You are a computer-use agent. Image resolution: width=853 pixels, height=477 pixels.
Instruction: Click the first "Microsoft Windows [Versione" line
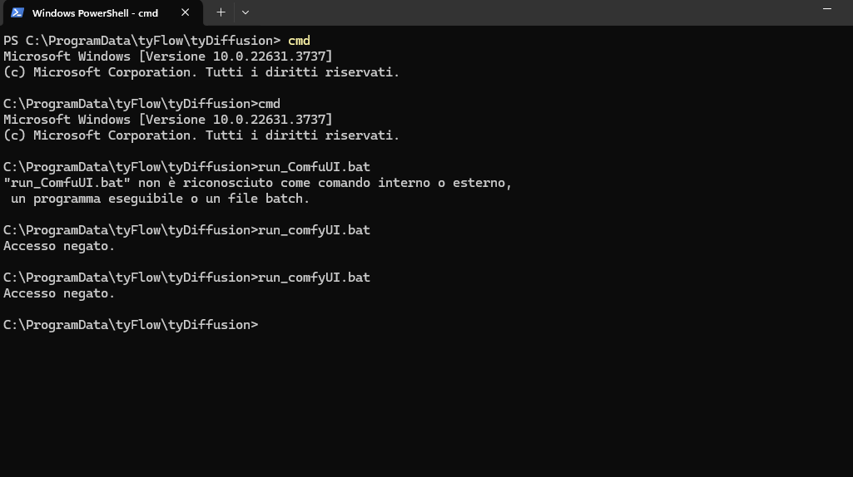pyautogui.click(x=167, y=57)
